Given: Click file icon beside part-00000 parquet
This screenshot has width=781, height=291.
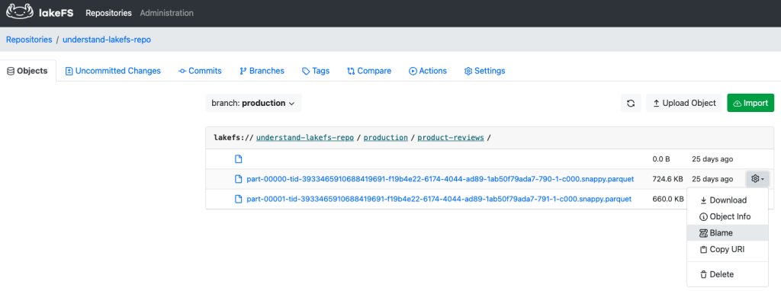Looking at the screenshot, I should click(239, 179).
